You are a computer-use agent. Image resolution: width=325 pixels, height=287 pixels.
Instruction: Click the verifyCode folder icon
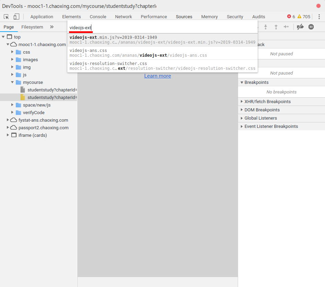(x=19, y=113)
